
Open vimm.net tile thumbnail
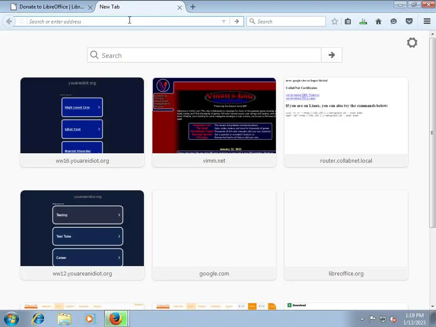coord(214,115)
